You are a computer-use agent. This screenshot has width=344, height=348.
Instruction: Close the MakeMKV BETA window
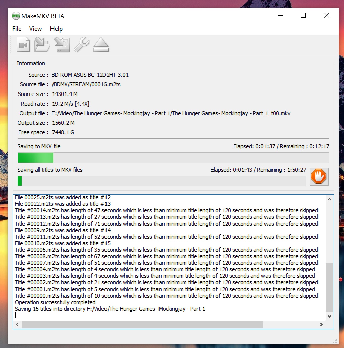tap(327, 15)
